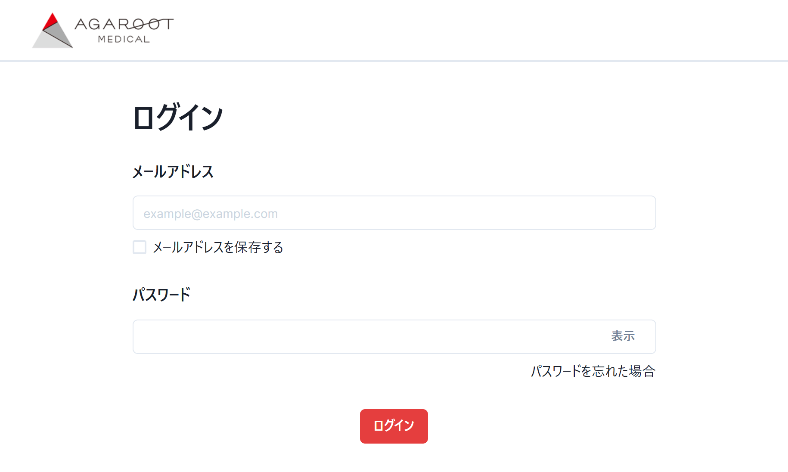The height and width of the screenshot is (472, 788).
Task: Click the パスワード field label
Action: [161, 295]
